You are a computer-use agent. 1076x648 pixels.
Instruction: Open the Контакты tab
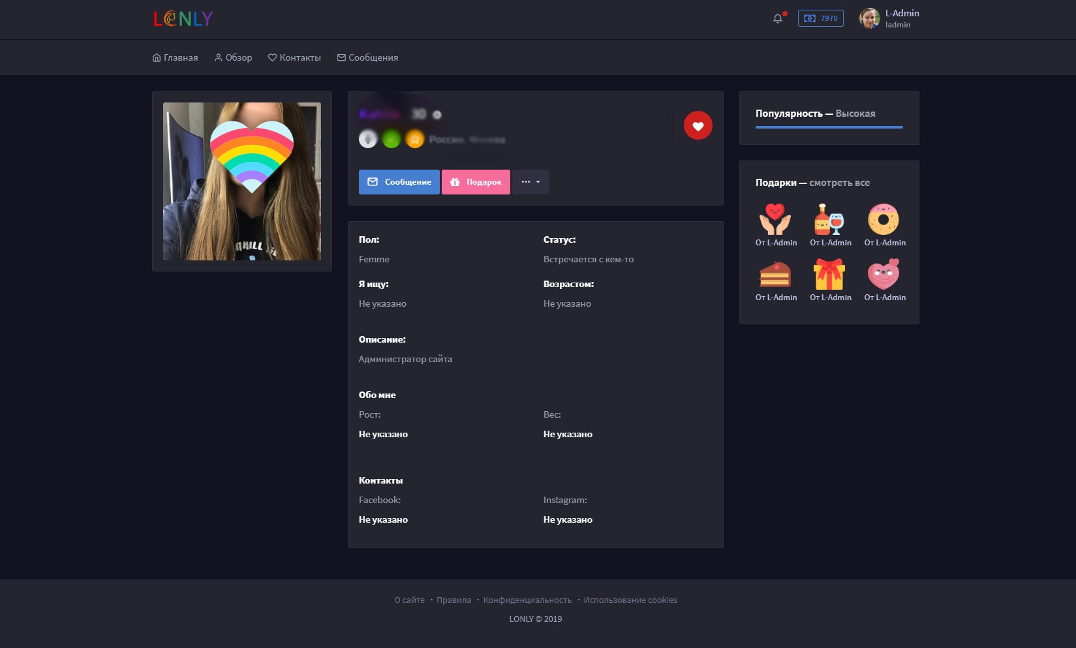click(x=294, y=57)
